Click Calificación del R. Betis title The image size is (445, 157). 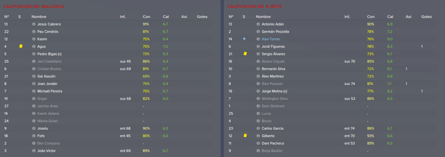pyautogui.click(x=255, y=6)
